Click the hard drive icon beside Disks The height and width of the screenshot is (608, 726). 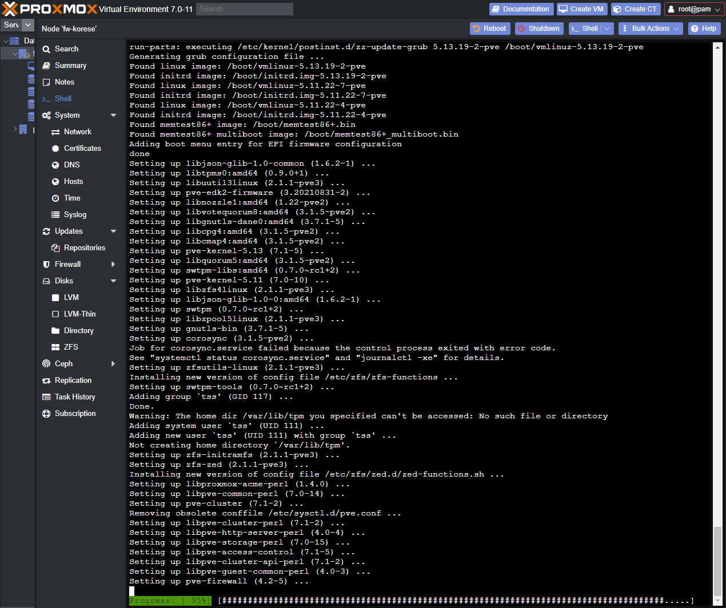pos(46,281)
